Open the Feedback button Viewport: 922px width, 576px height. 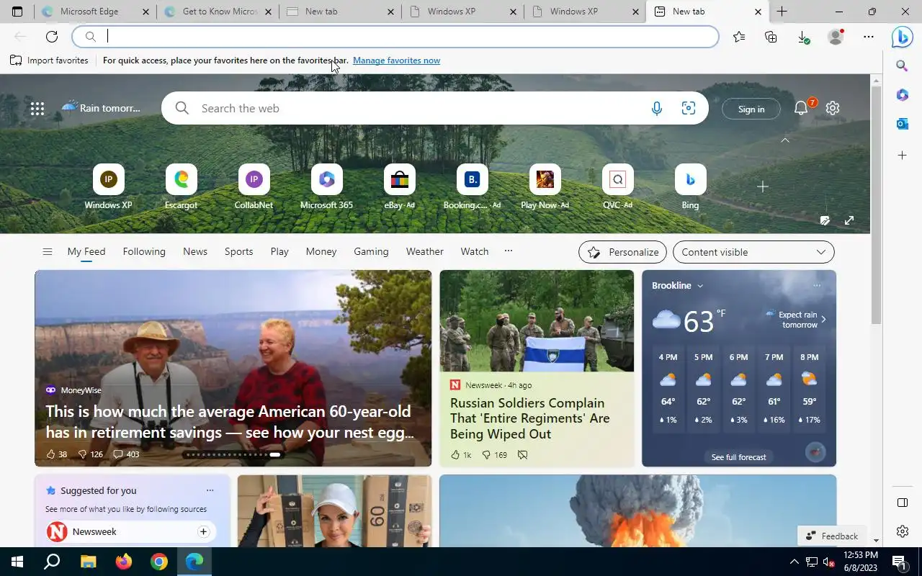click(832, 536)
